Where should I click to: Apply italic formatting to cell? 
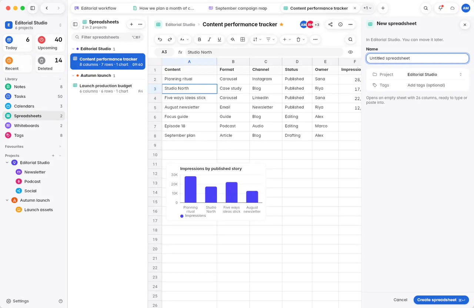[x=209, y=39]
